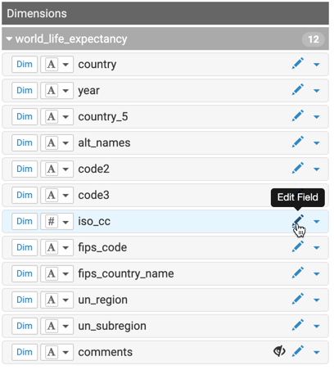Click the pencil icon on comments row
The image size is (334, 370).
[x=298, y=352]
